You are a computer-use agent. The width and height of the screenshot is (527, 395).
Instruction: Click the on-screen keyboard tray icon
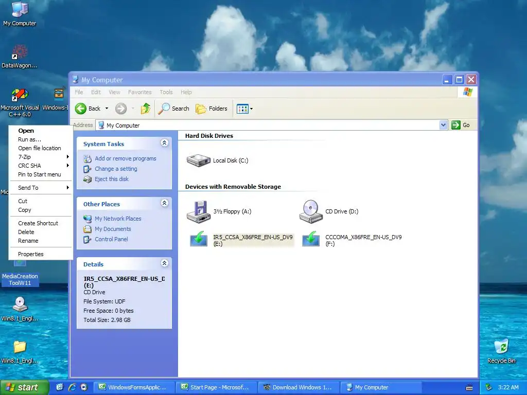469,388
